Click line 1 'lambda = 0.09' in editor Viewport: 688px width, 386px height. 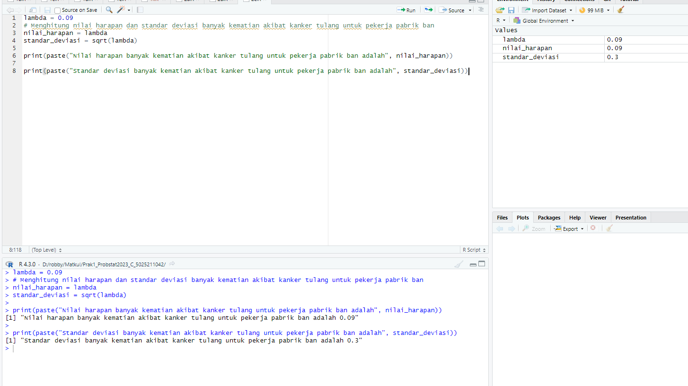pyautogui.click(x=48, y=18)
